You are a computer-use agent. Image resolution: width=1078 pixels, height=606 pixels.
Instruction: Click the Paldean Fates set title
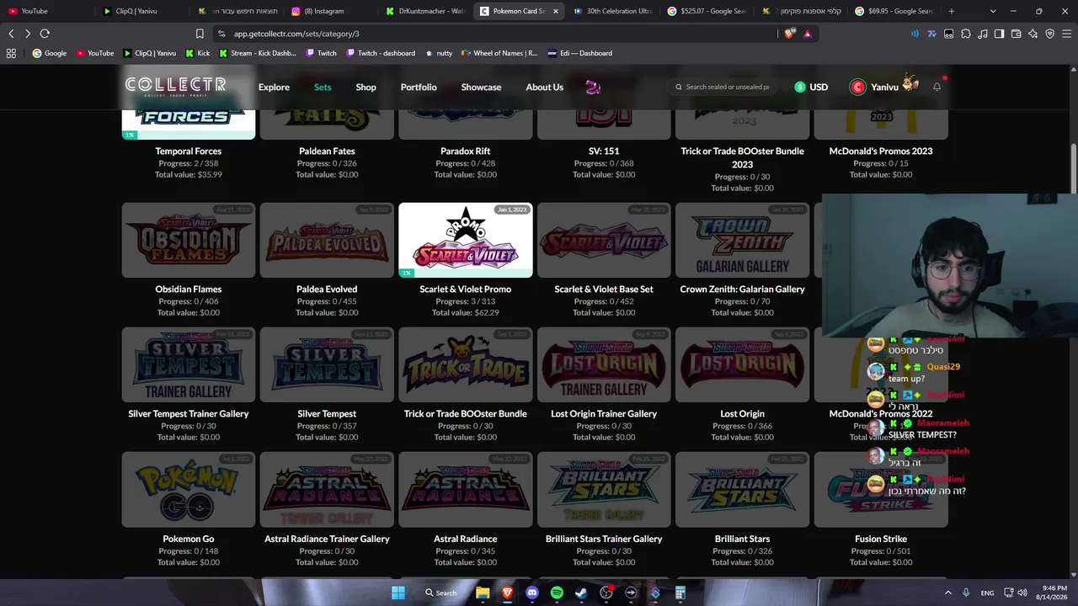(x=327, y=151)
